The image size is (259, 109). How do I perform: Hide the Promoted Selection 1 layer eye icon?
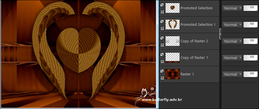(162, 28)
